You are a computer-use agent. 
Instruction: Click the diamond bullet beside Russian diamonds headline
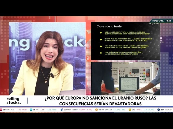point(101,46)
